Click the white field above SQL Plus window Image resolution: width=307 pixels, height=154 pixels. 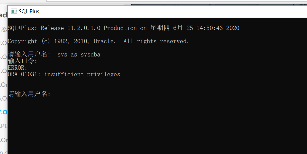[x=176, y=1]
